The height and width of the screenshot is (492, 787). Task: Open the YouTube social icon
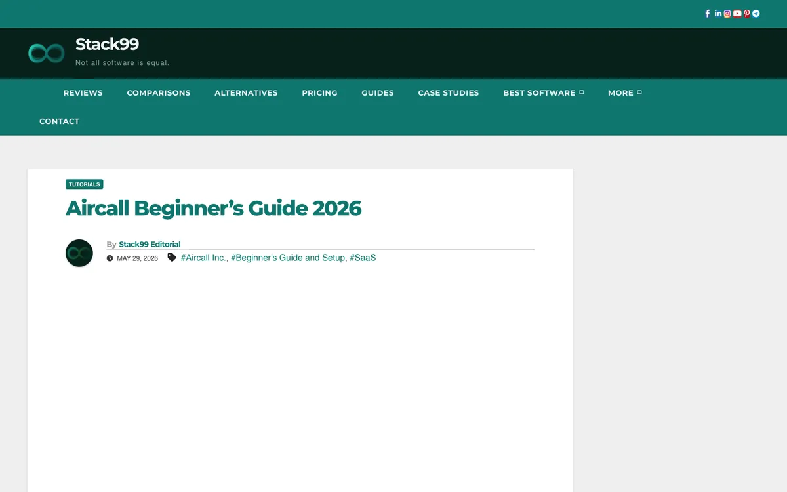(737, 14)
